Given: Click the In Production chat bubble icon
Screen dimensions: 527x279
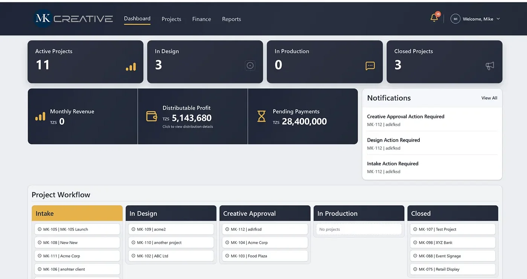Looking at the screenshot, I should pos(370,66).
